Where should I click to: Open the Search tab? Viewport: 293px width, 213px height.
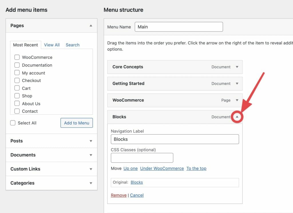point(72,45)
